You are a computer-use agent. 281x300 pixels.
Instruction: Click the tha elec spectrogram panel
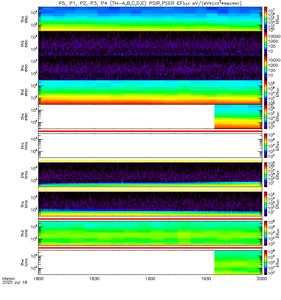(150, 19)
